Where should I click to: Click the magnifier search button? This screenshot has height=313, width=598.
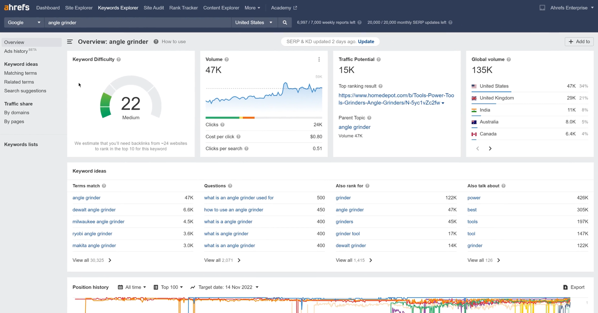coord(285,23)
